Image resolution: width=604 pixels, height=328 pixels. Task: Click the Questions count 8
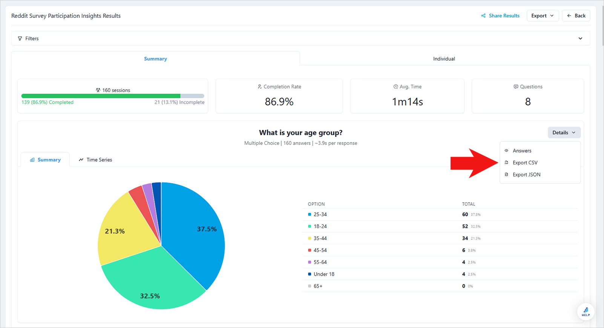528,102
